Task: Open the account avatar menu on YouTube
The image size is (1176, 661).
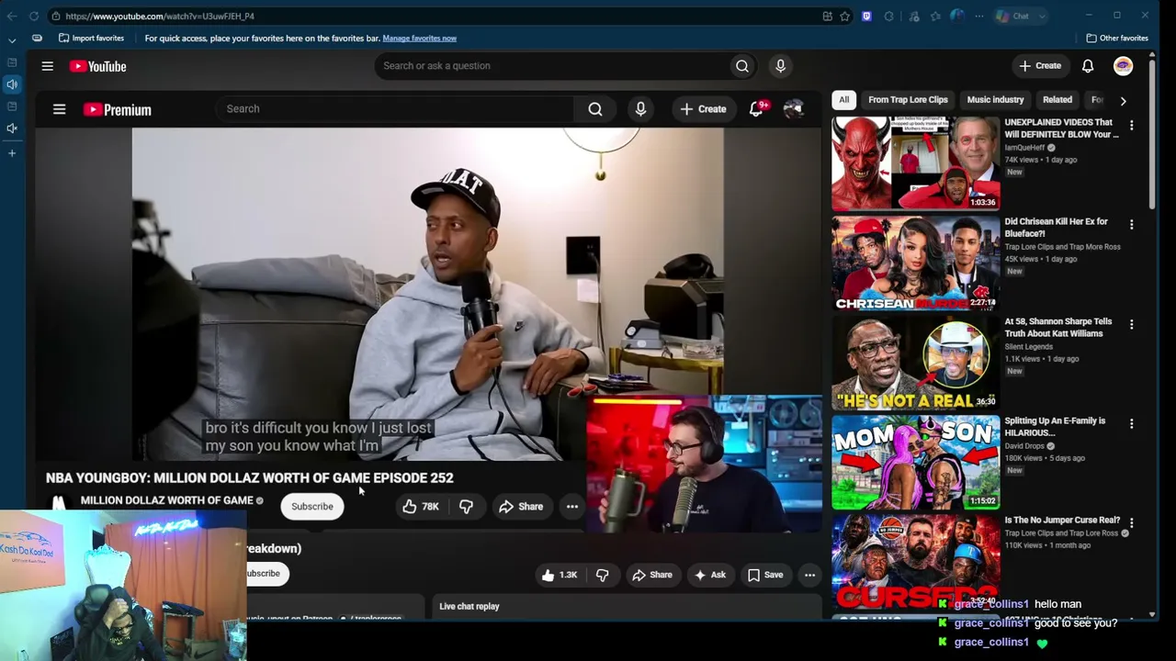Action: (x=1123, y=66)
